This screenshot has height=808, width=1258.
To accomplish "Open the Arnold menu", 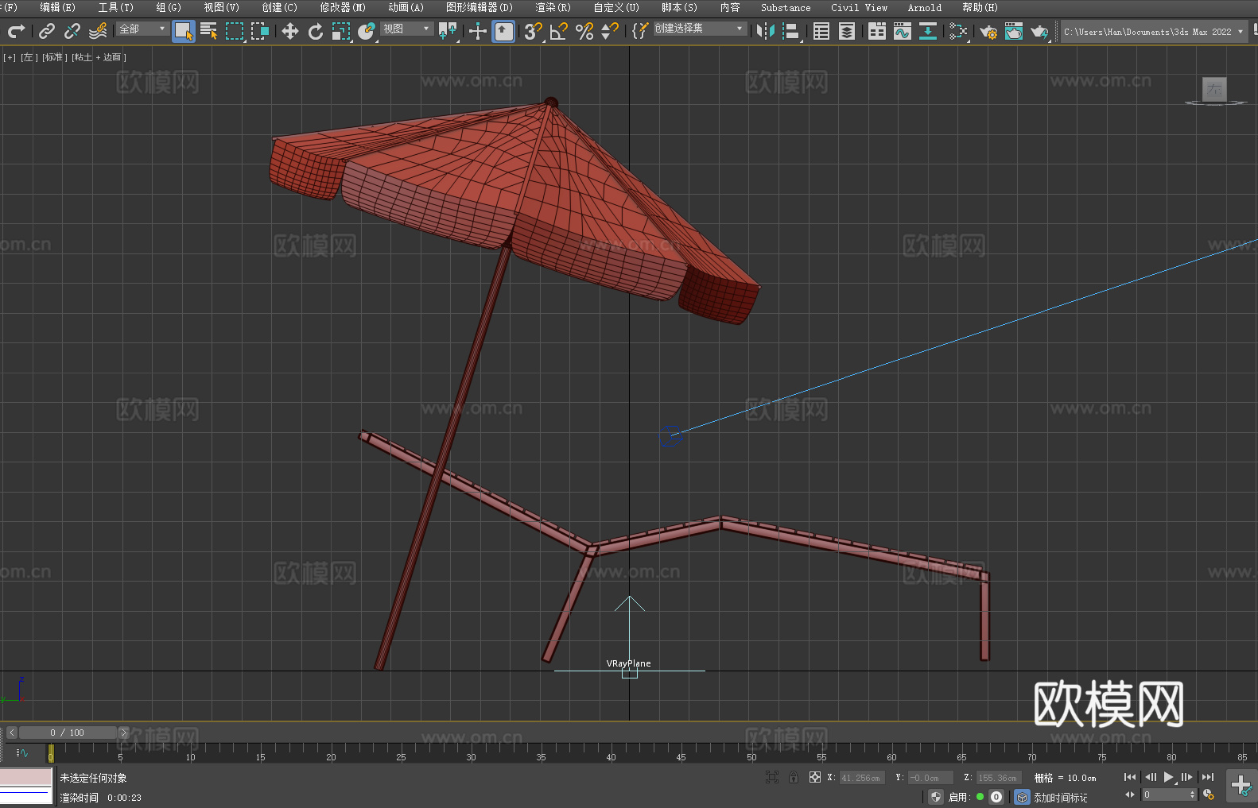I will (x=925, y=7).
